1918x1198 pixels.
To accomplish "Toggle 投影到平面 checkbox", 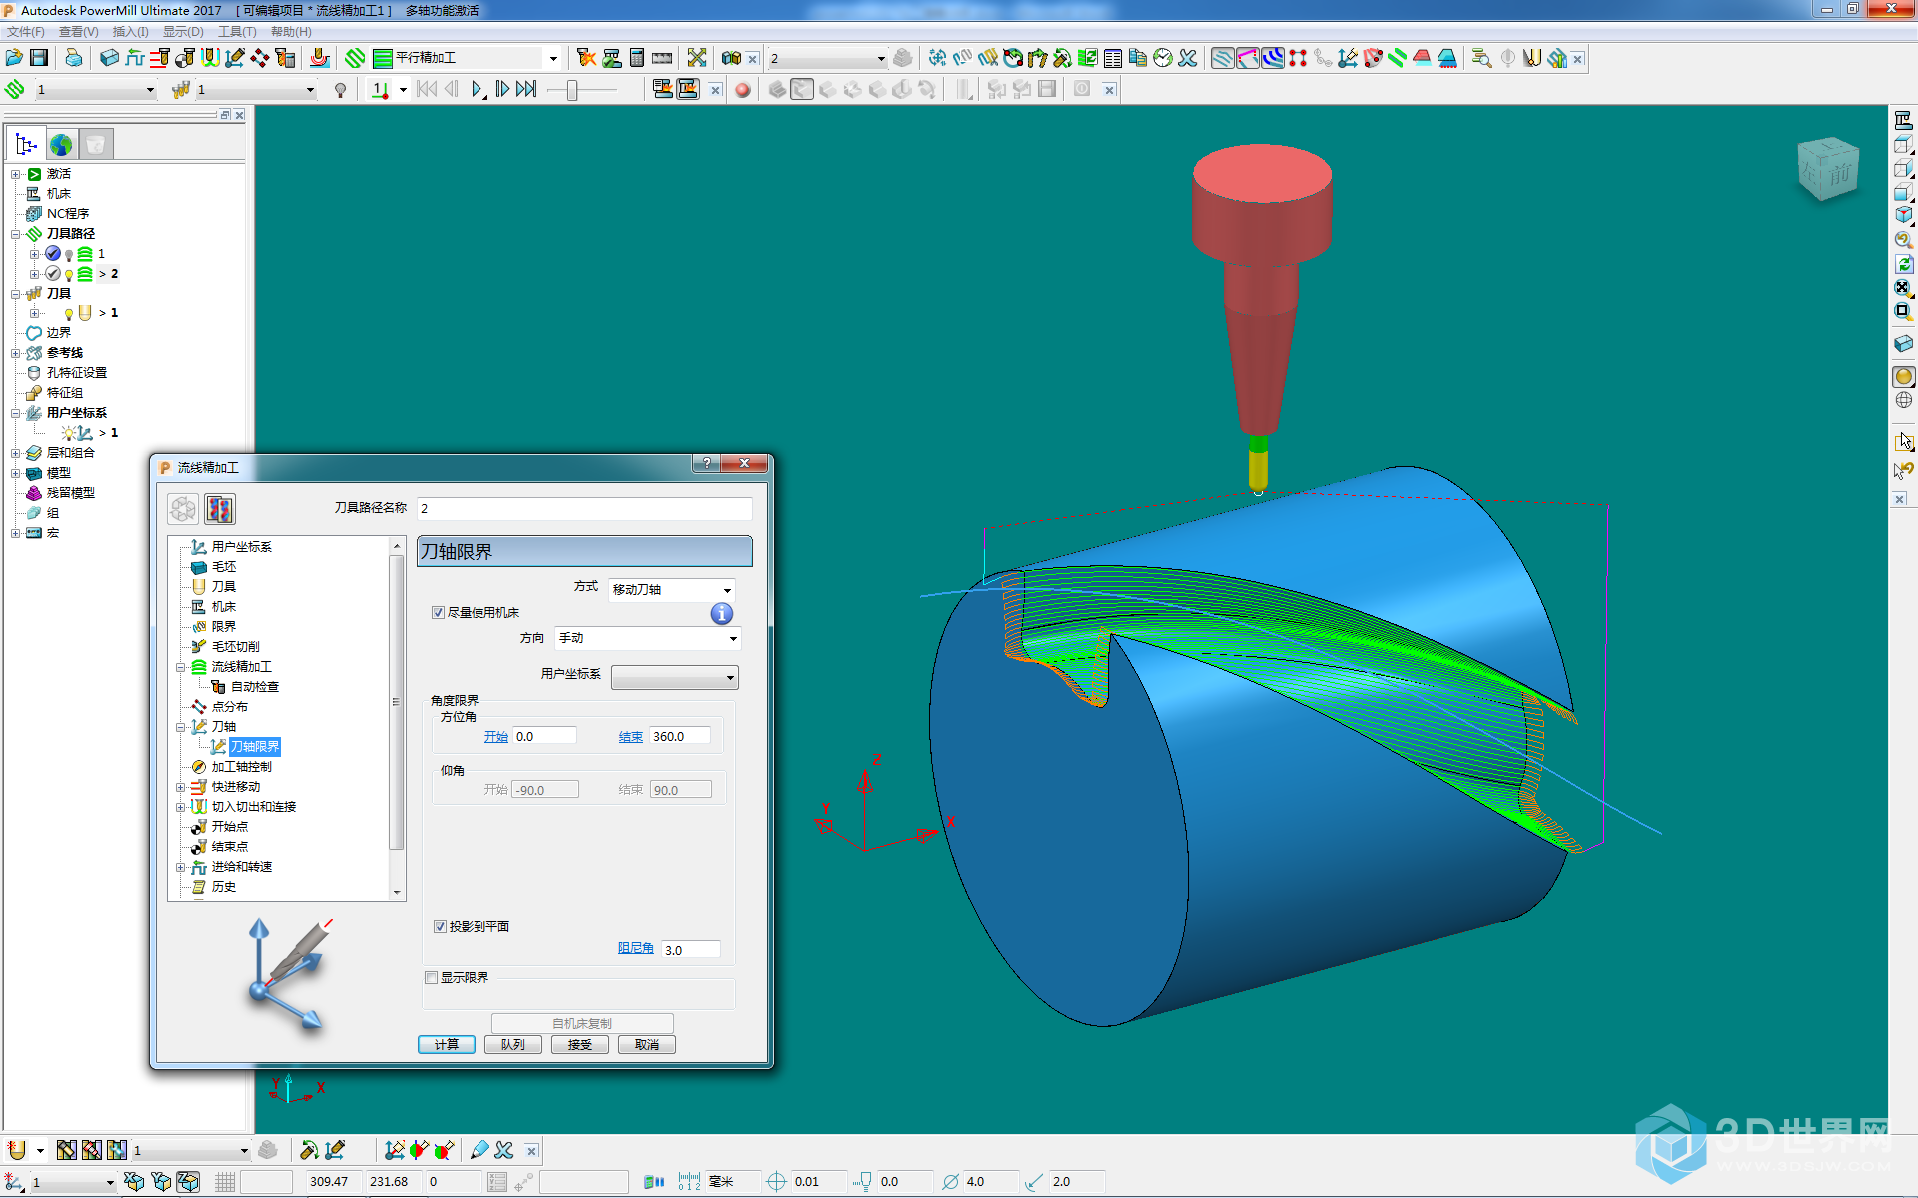I will (440, 927).
